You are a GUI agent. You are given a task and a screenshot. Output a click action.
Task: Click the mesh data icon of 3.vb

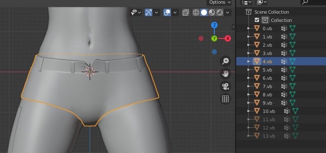point(292,53)
